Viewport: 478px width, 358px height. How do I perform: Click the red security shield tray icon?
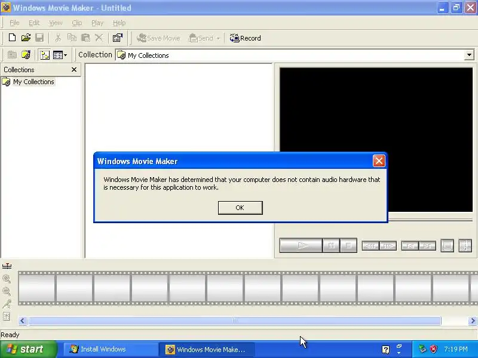pos(433,349)
